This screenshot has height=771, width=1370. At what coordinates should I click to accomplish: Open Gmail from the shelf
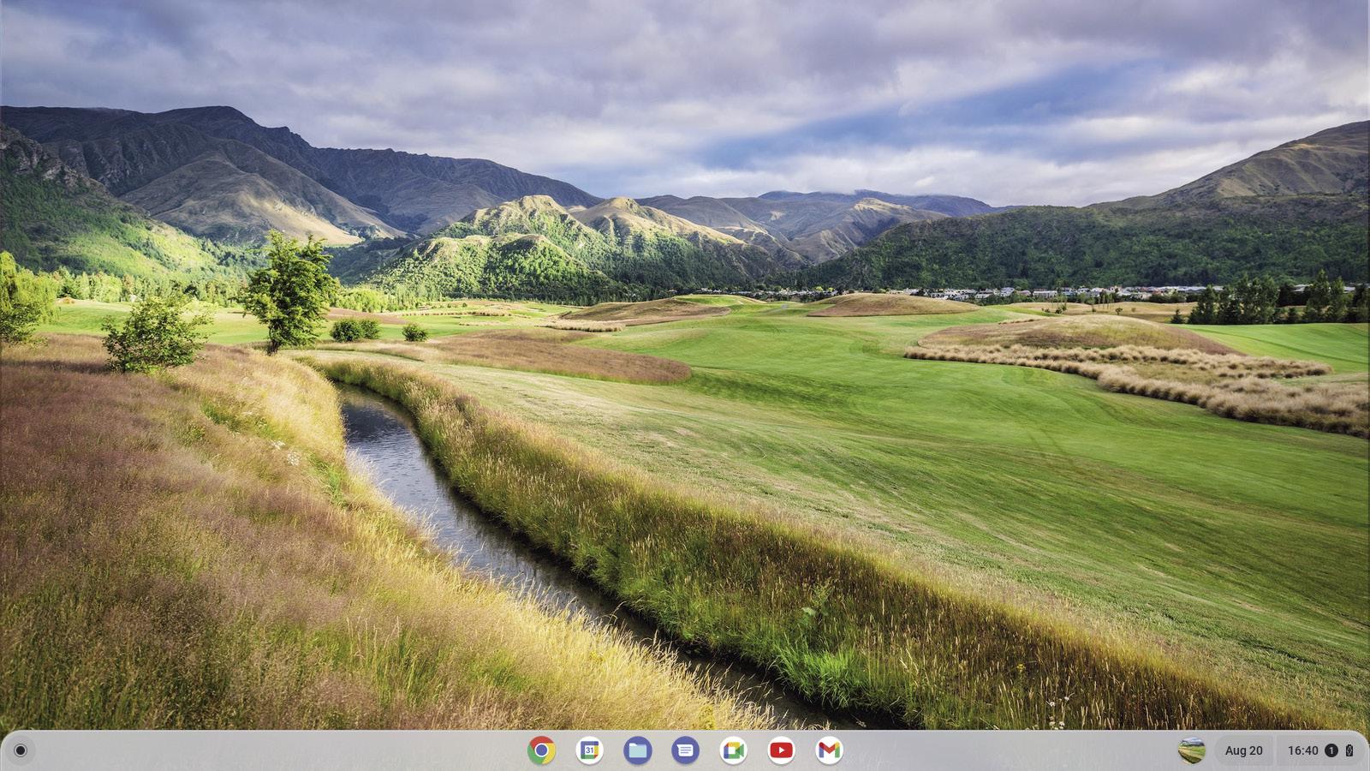point(829,750)
